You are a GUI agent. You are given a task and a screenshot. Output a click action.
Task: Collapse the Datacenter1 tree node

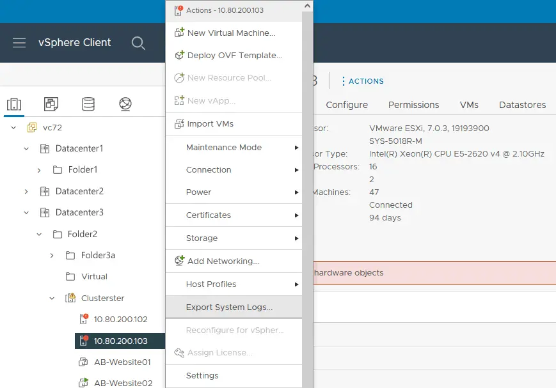pyautogui.click(x=26, y=149)
